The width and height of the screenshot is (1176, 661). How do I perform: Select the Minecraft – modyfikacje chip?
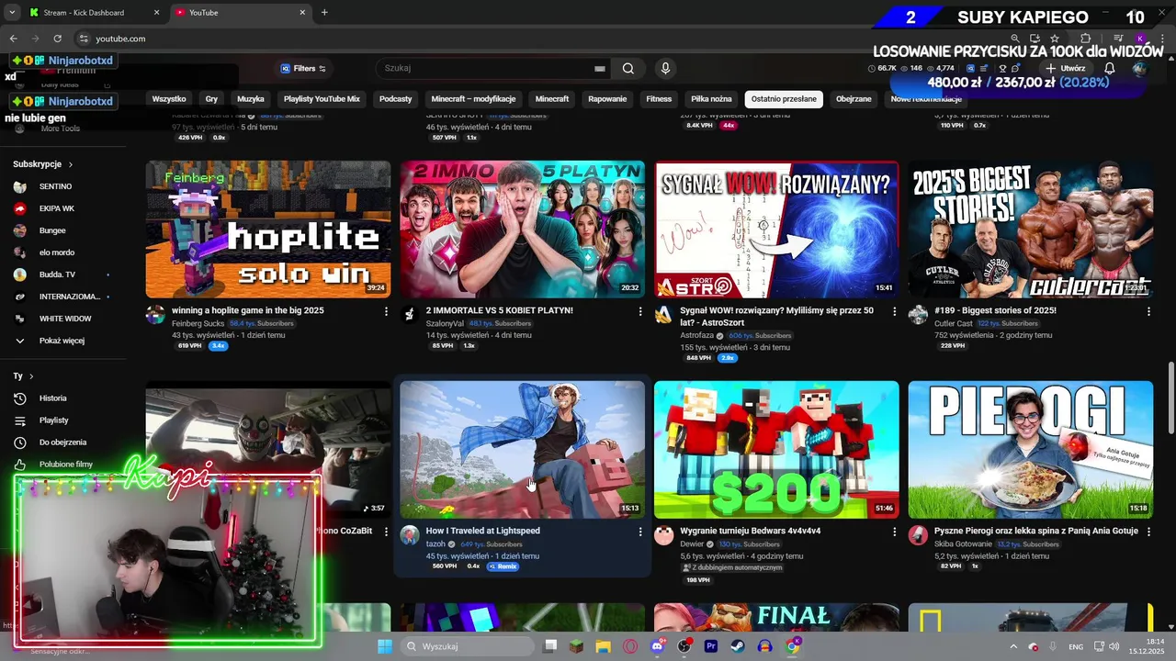click(x=473, y=99)
